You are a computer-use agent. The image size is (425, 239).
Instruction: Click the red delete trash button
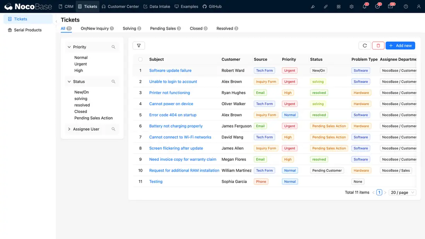(378, 46)
